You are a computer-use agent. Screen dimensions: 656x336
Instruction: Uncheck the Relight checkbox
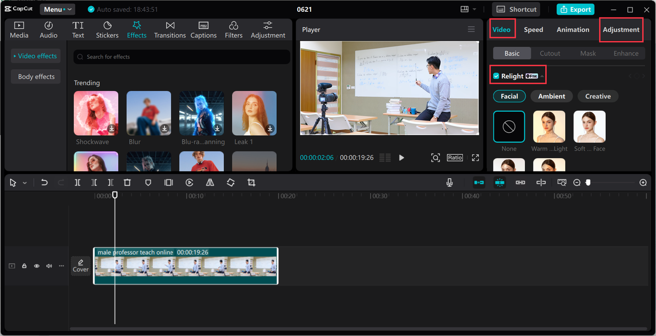[x=496, y=76]
